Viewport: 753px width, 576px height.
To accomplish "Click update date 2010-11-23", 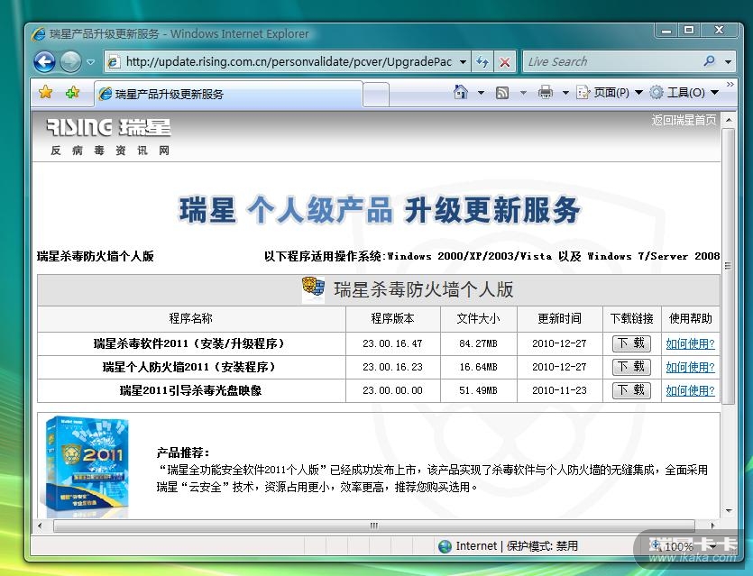I will (559, 390).
